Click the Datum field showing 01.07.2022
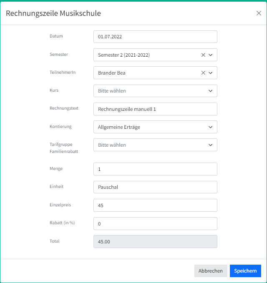This screenshot has height=283, width=267. tap(155, 37)
